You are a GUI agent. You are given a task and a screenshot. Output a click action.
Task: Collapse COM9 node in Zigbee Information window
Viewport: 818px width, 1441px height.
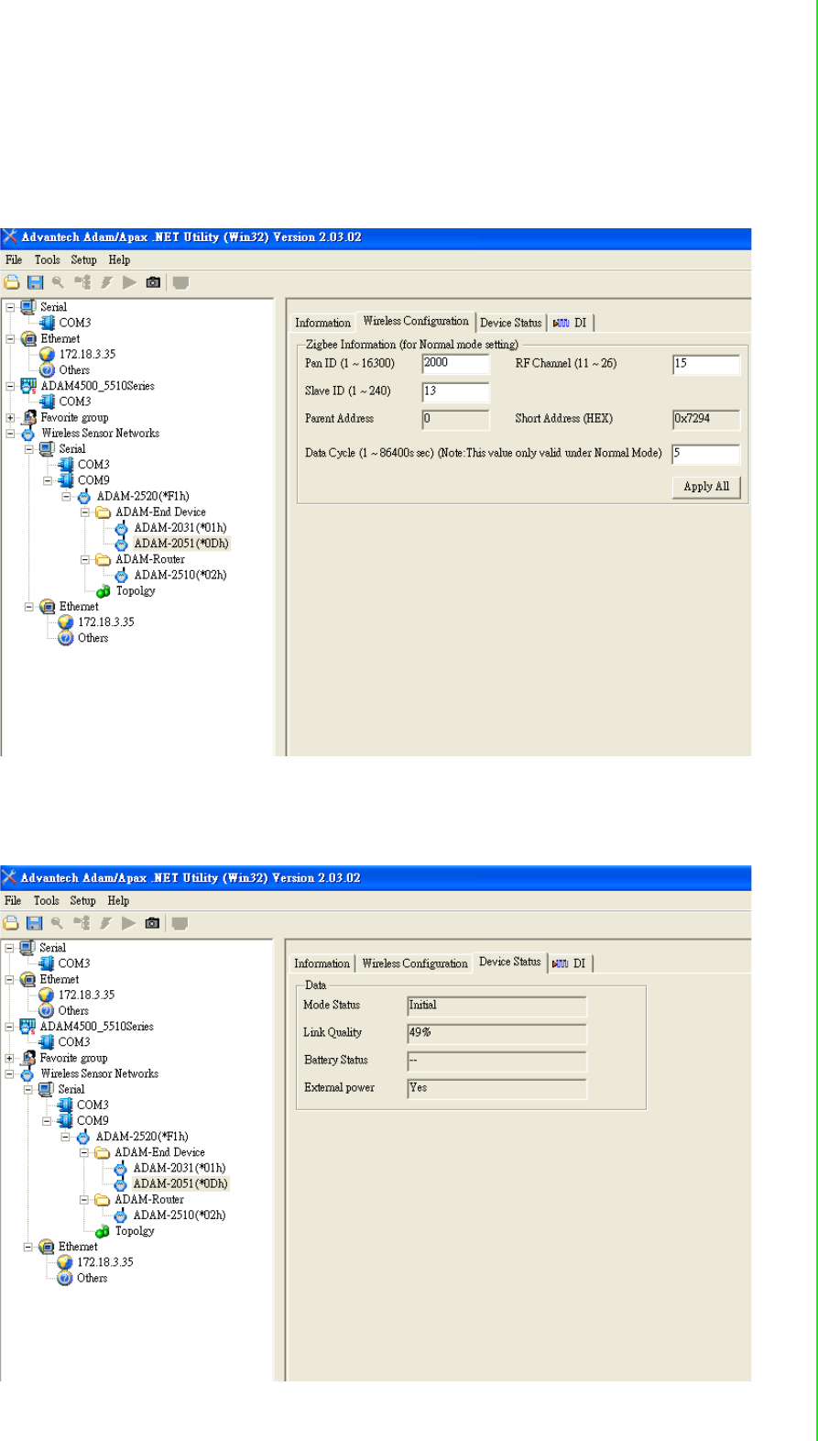point(48,480)
